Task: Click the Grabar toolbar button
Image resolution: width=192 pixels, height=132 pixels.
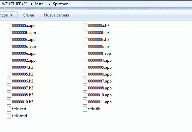Action: coord(29,15)
